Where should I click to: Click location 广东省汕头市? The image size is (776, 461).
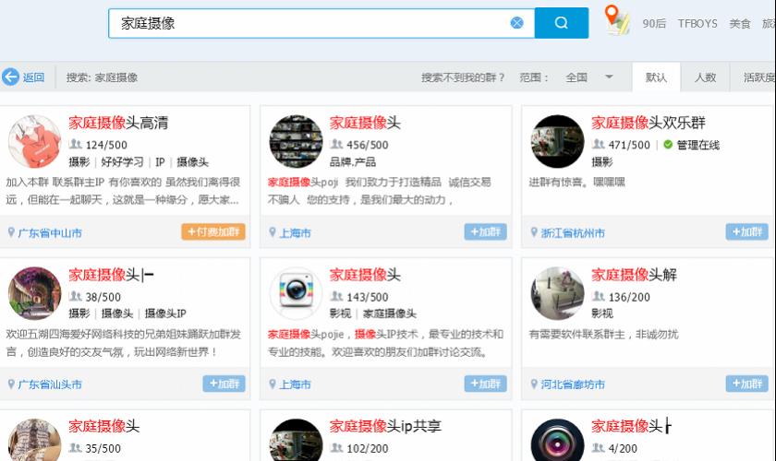pos(50,384)
